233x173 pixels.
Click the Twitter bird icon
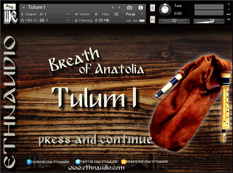point(78,162)
